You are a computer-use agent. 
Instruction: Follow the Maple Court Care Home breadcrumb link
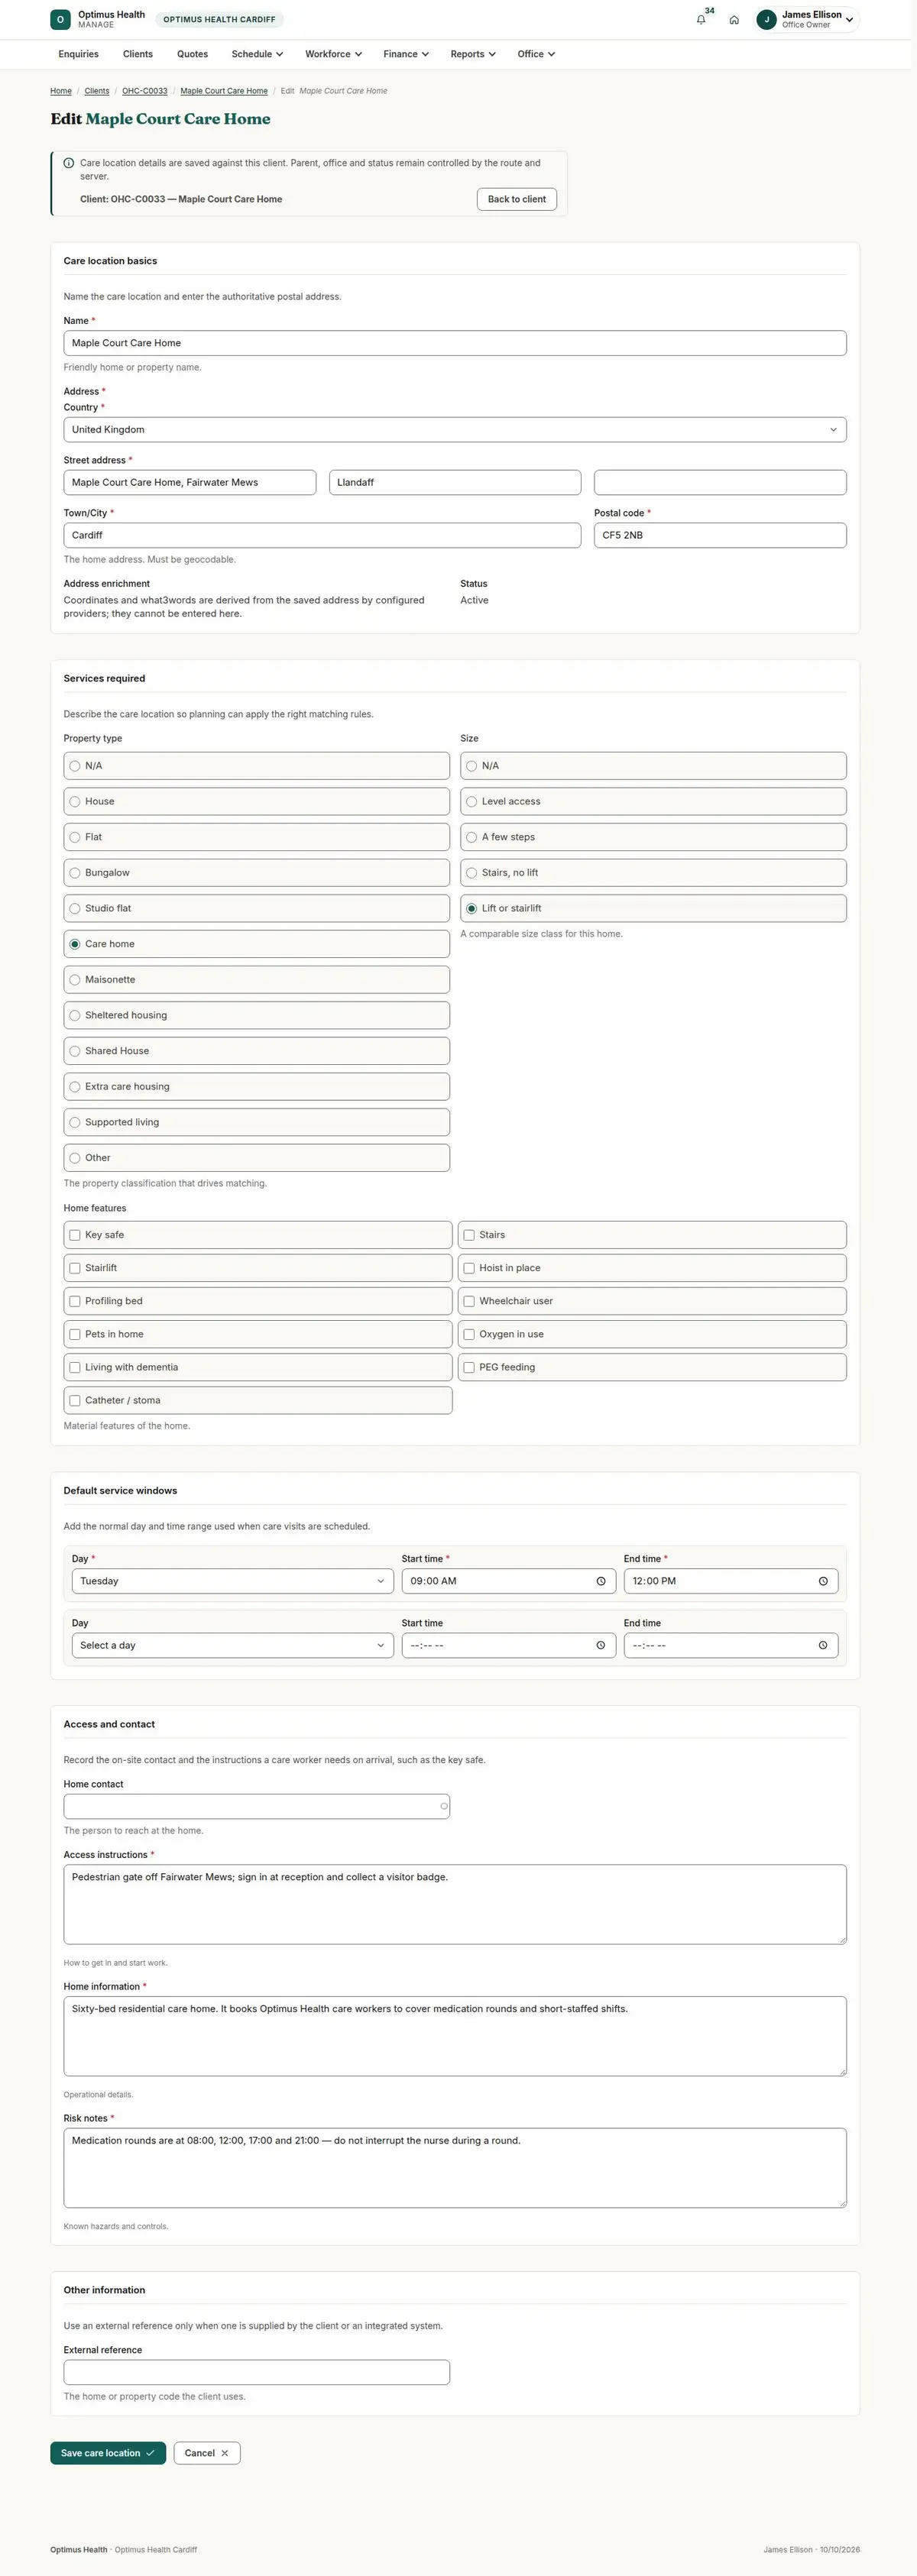[x=224, y=91]
